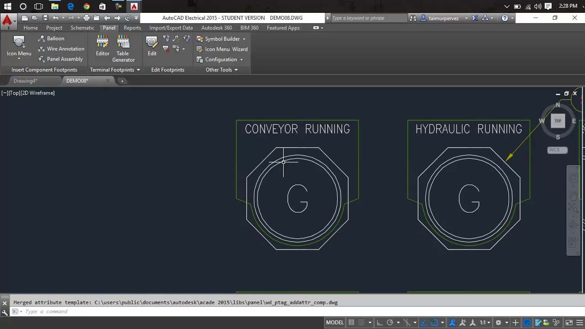Screen dimensions: 585x329
Task: Click the TOP face of the ViewCube
Action: point(558,121)
